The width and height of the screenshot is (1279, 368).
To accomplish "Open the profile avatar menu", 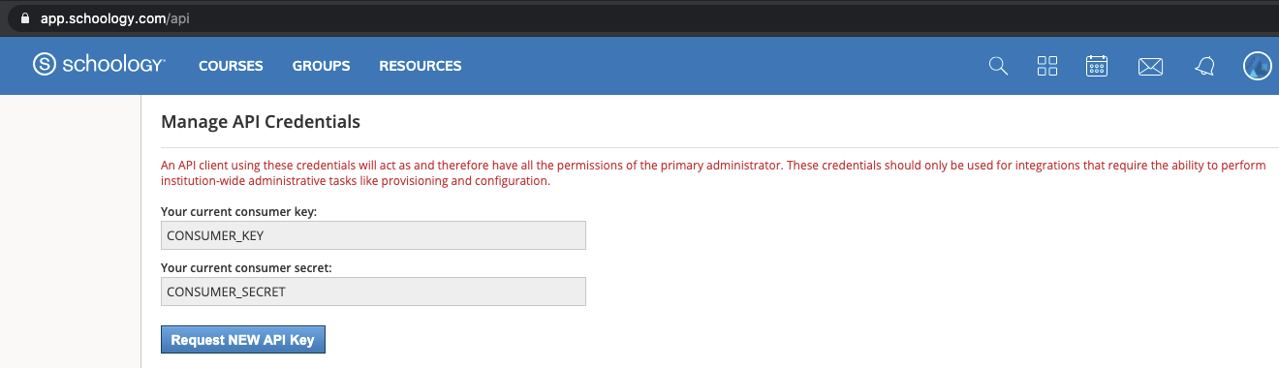I will pos(1259,65).
